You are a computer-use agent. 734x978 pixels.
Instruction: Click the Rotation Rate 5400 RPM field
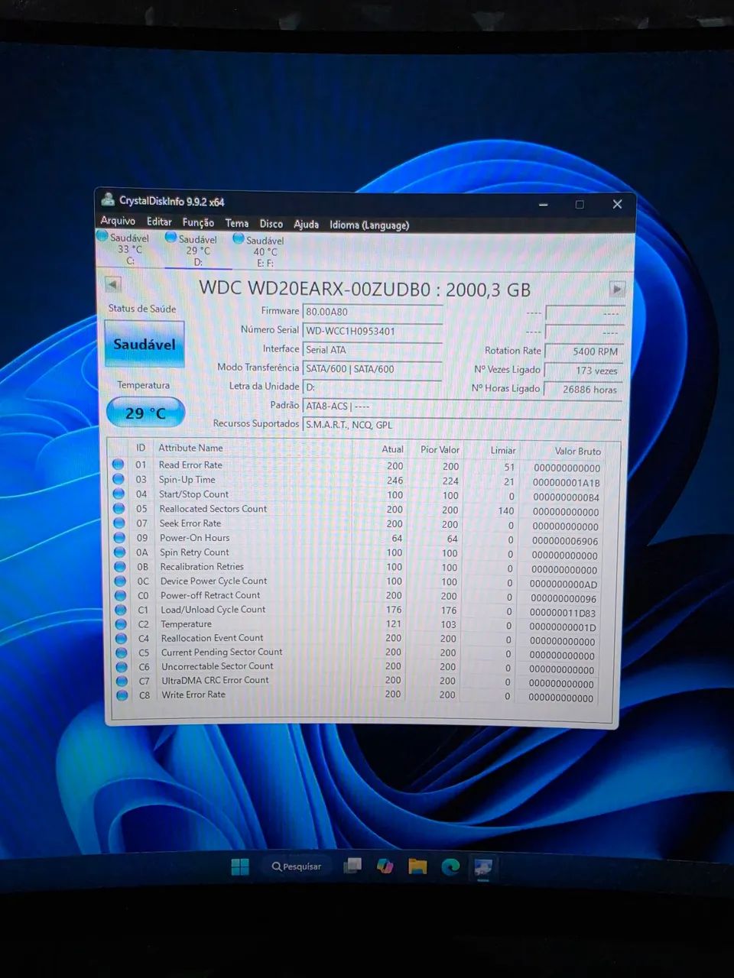(583, 351)
